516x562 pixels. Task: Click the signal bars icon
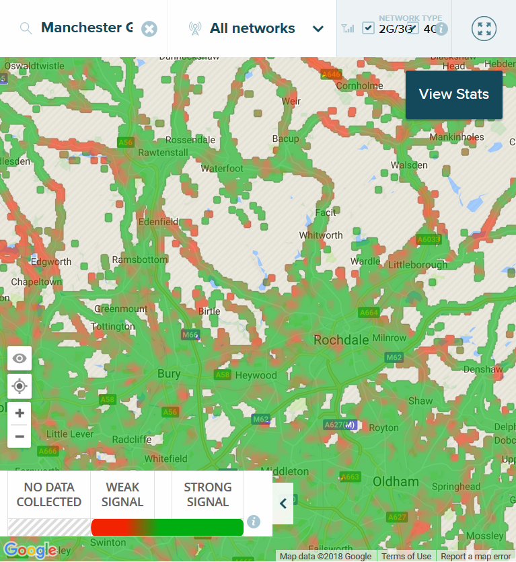pyautogui.click(x=347, y=28)
